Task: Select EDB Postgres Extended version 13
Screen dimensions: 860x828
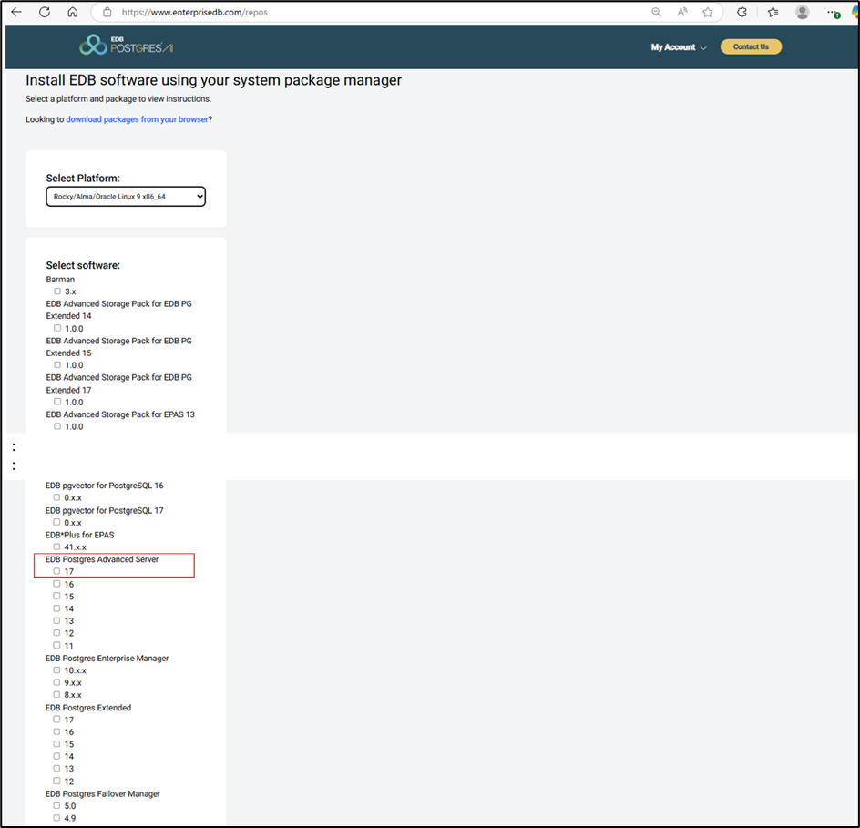Action: coord(56,769)
